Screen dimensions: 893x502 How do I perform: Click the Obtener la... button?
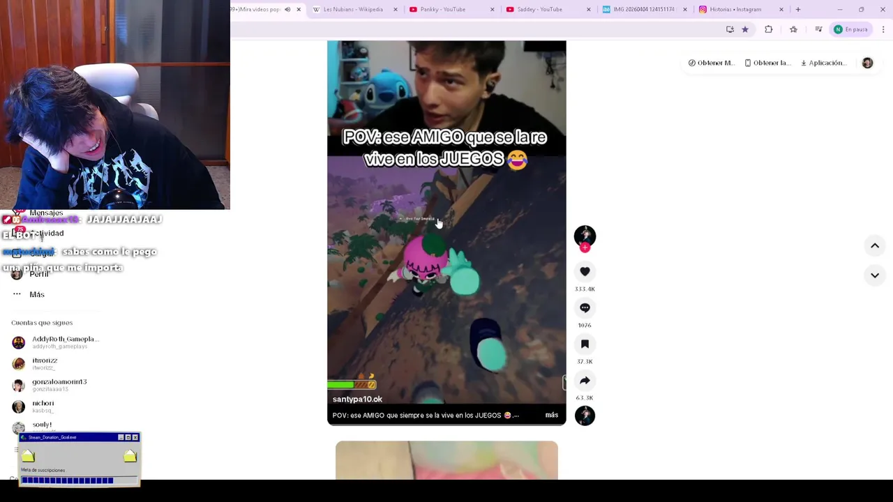pos(767,63)
